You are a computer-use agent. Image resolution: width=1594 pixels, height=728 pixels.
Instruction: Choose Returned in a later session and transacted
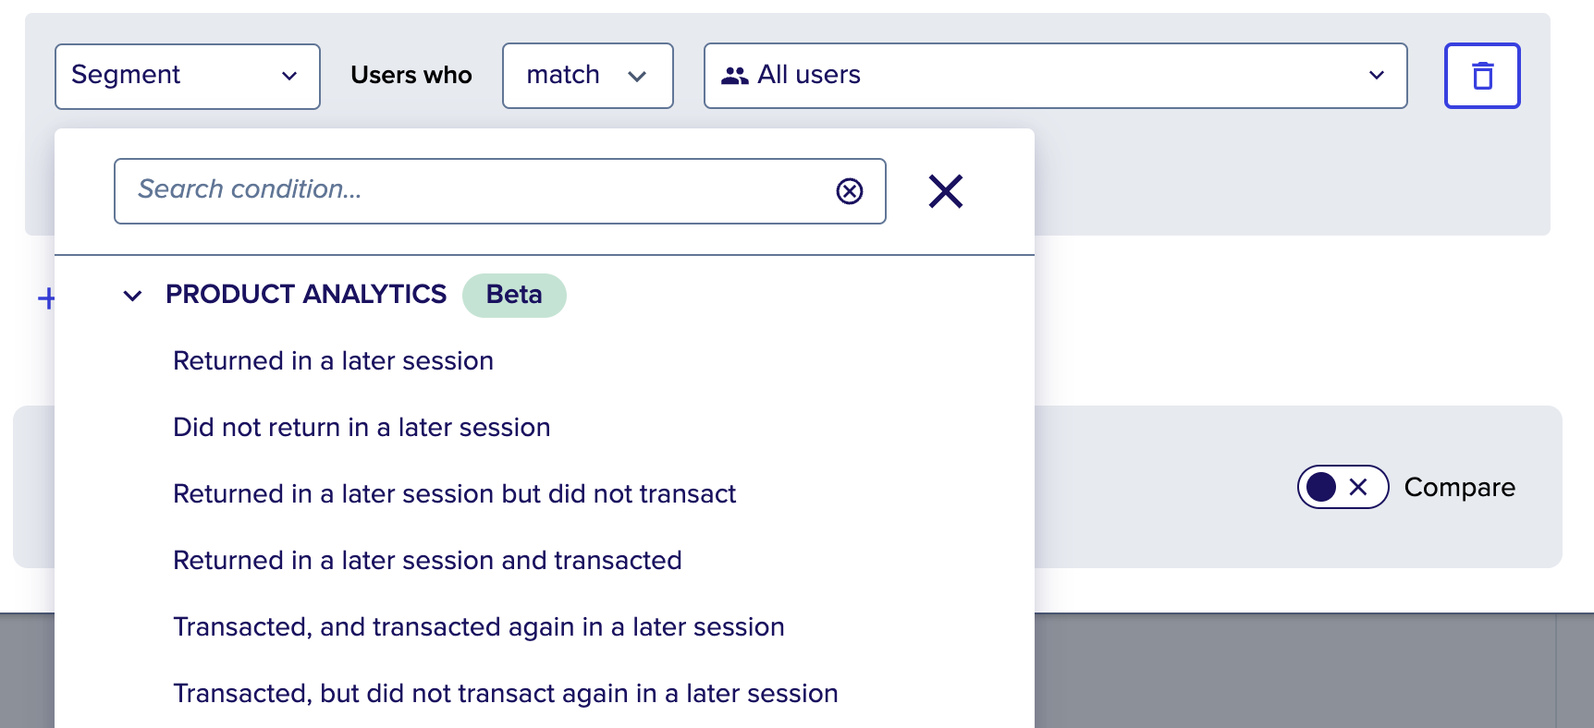427,561
